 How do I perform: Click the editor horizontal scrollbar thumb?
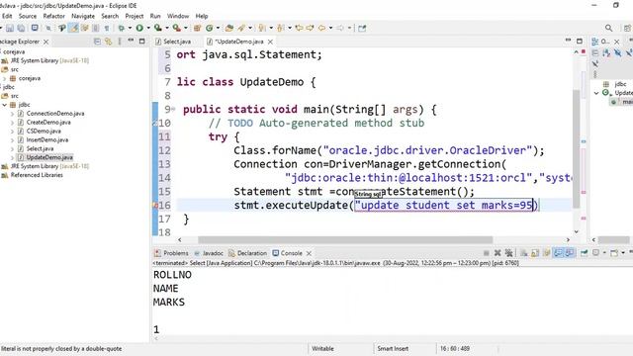[x=345, y=239]
